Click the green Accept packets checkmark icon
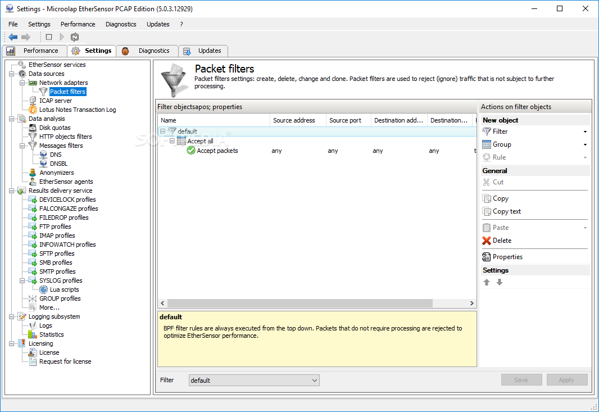 (191, 151)
